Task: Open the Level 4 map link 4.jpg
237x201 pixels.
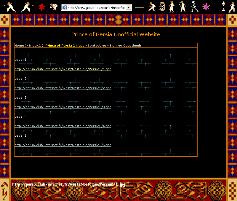Action: point(63,126)
